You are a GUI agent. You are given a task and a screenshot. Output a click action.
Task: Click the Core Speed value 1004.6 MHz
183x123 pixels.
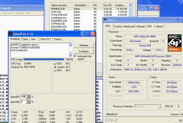[134, 82]
